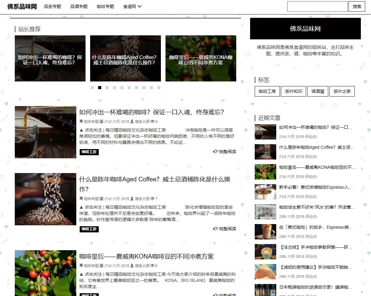
Task: Click sidebar thumbnail for 什么是陈年咖啡Aged Coffee
Action: [x=265, y=152]
